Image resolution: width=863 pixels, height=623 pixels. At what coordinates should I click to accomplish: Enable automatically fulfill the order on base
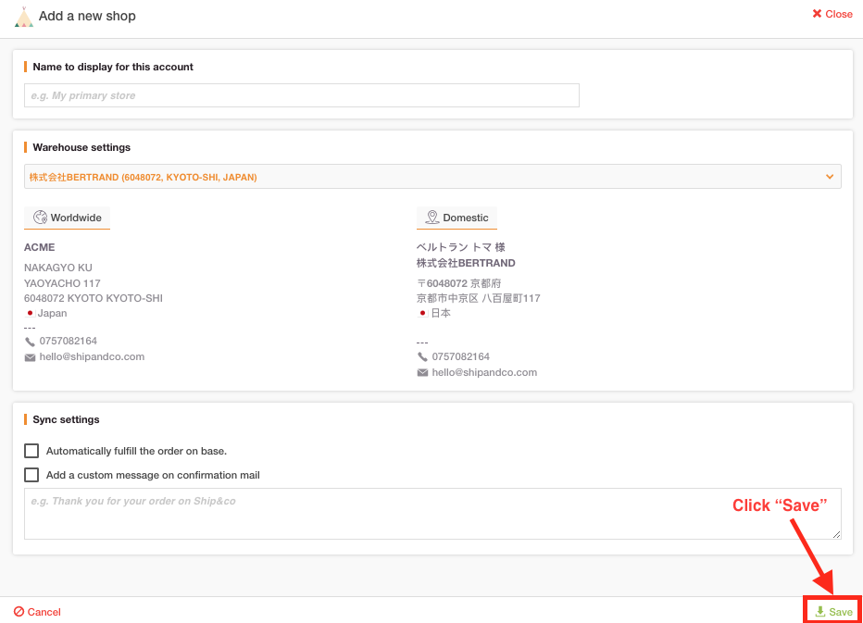click(31, 451)
